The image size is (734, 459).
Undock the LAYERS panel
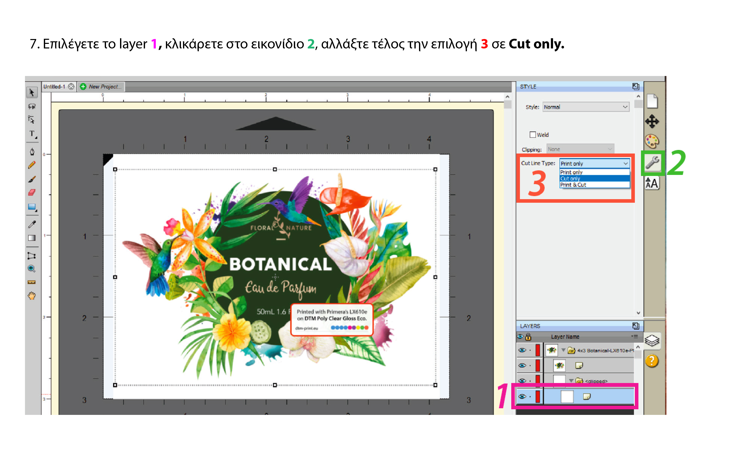pos(636,326)
